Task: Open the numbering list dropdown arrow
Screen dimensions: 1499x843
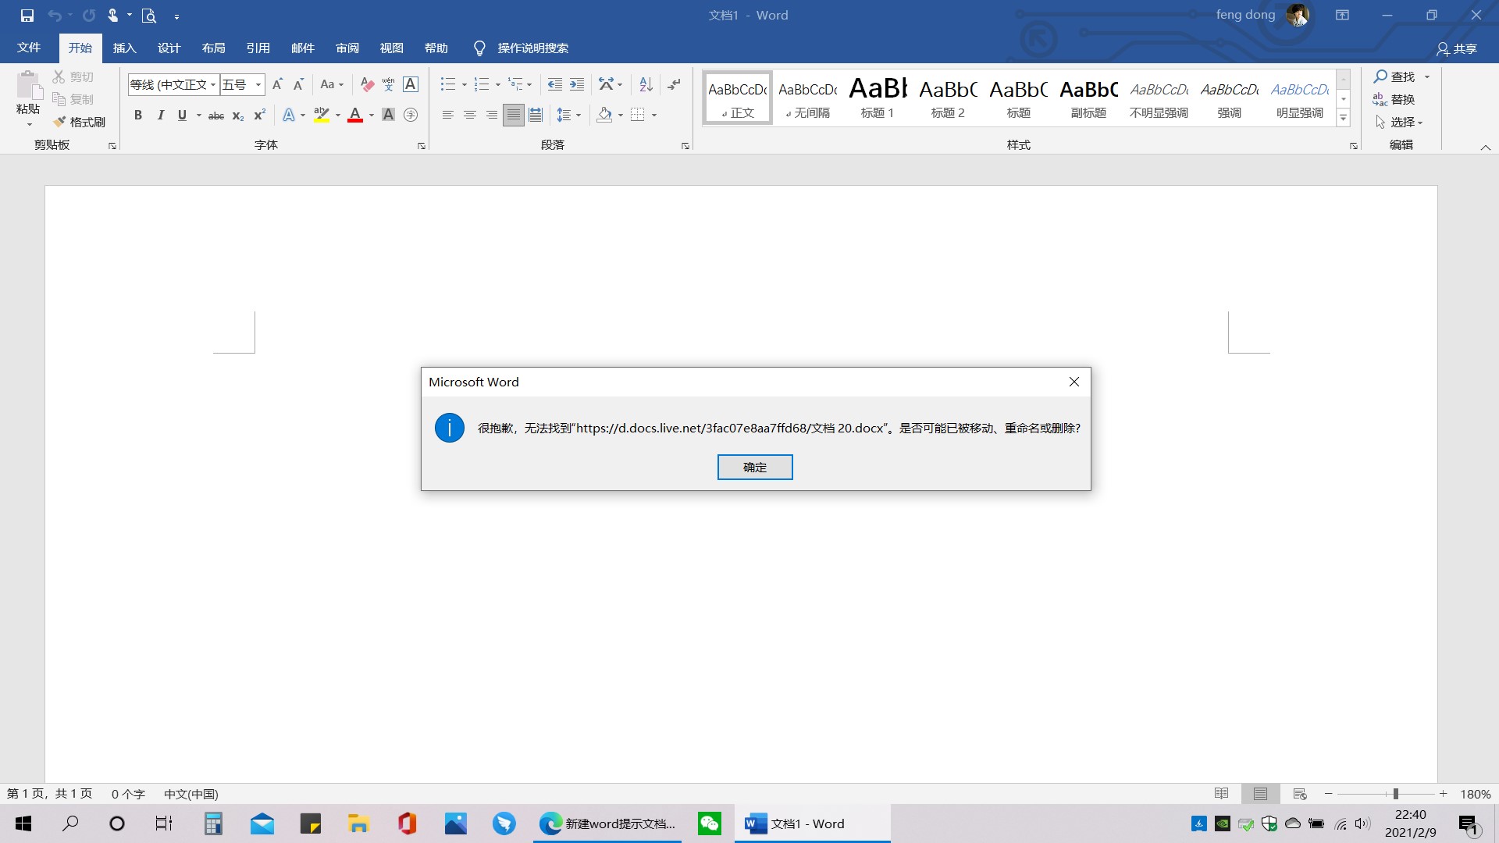Action: pyautogui.click(x=498, y=84)
